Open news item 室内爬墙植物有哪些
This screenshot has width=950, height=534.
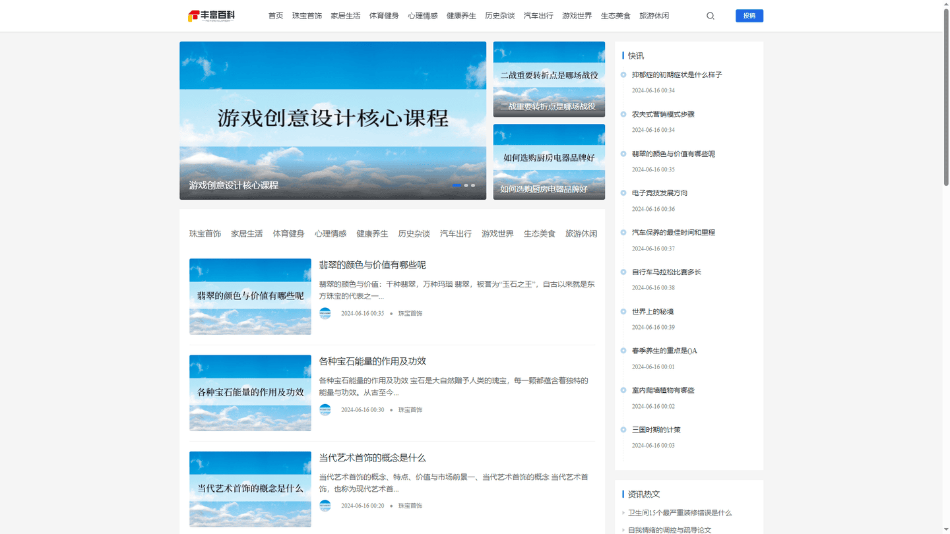tap(663, 390)
